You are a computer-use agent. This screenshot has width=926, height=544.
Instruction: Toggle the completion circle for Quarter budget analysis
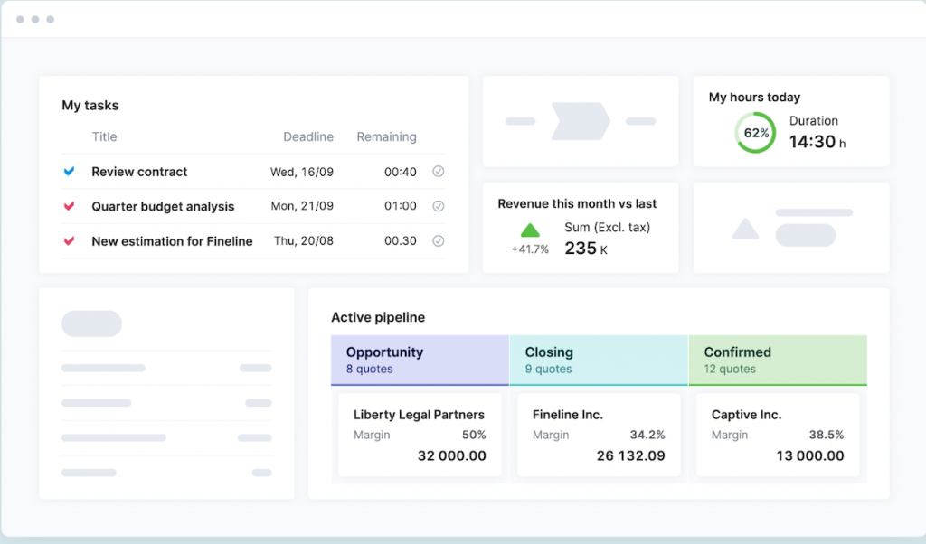[439, 206]
